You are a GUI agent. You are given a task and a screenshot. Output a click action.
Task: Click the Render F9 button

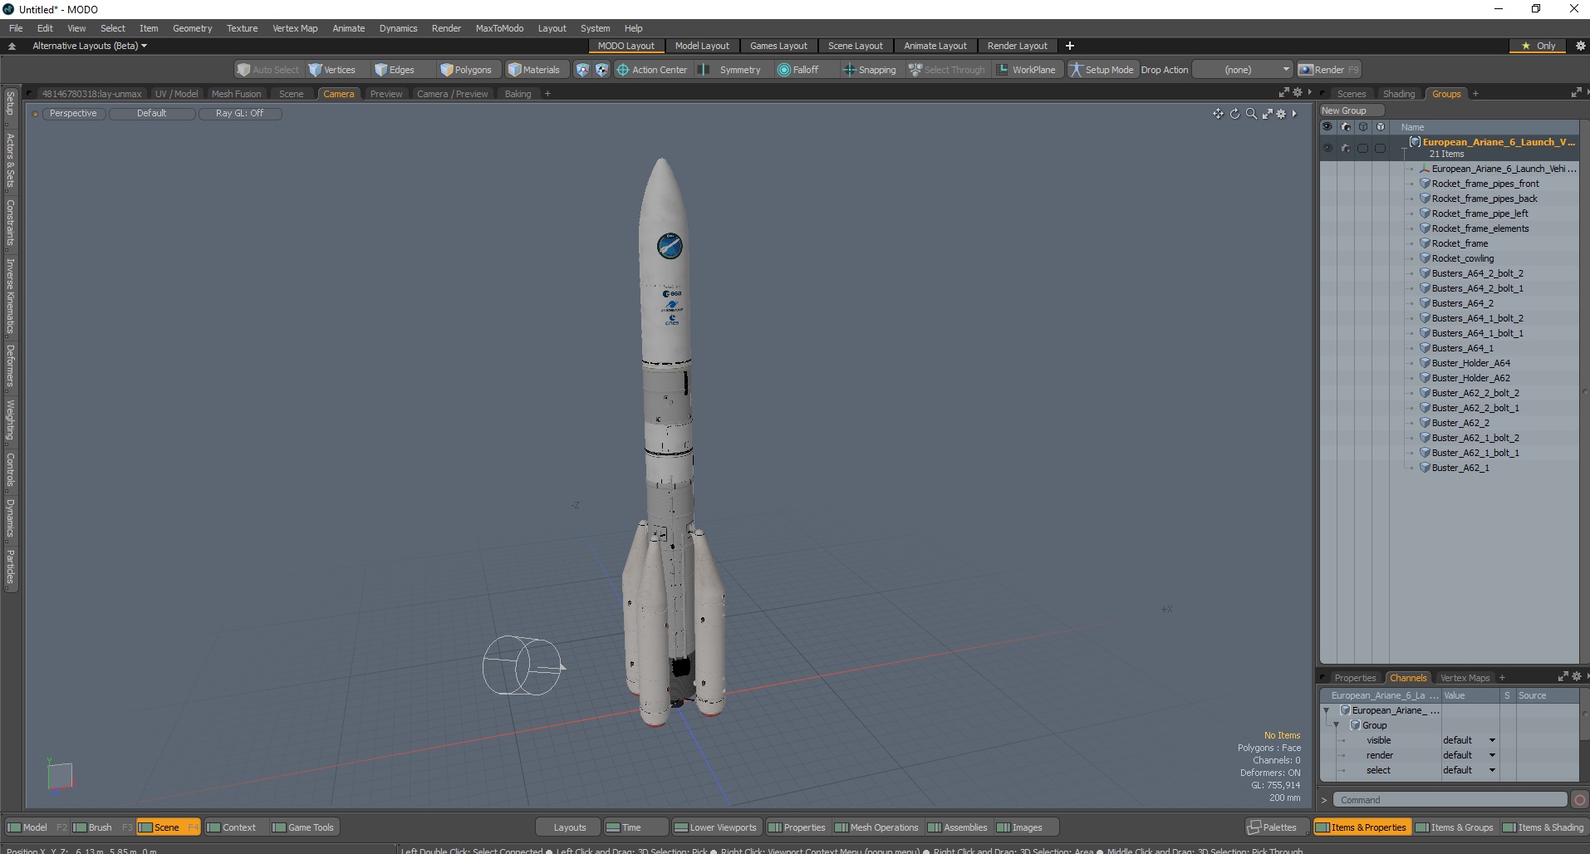[x=1328, y=70]
